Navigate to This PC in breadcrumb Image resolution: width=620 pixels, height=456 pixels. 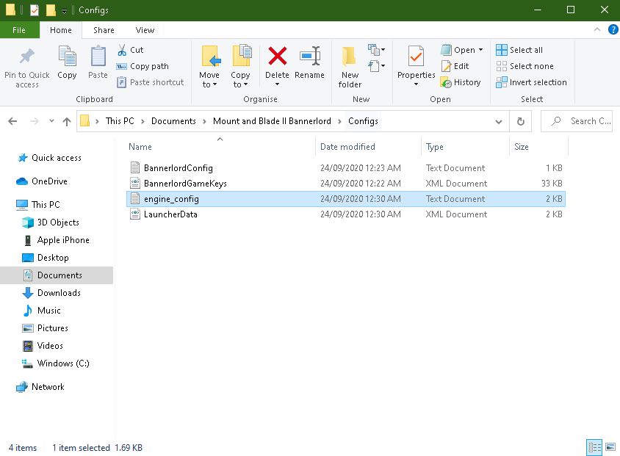point(120,121)
